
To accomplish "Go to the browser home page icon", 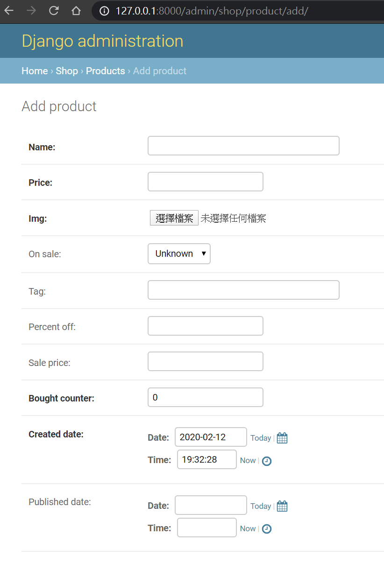I will pyautogui.click(x=76, y=11).
